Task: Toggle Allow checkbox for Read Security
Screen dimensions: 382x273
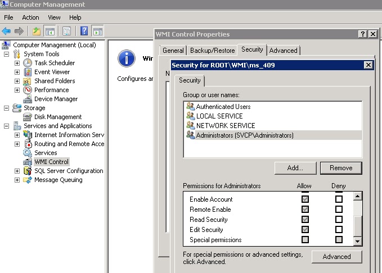Action: (x=305, y=220)
